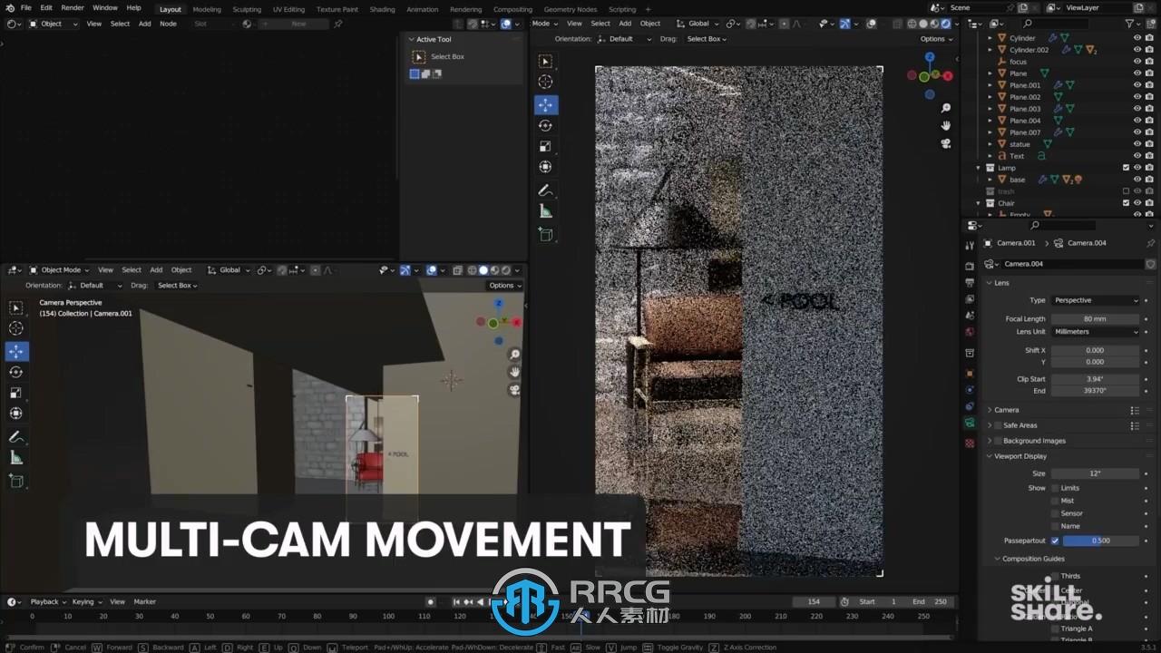Open the Tool properties tab (wrench icon)
Viewport: 1161px width, 653px height.
click(970, 244)
